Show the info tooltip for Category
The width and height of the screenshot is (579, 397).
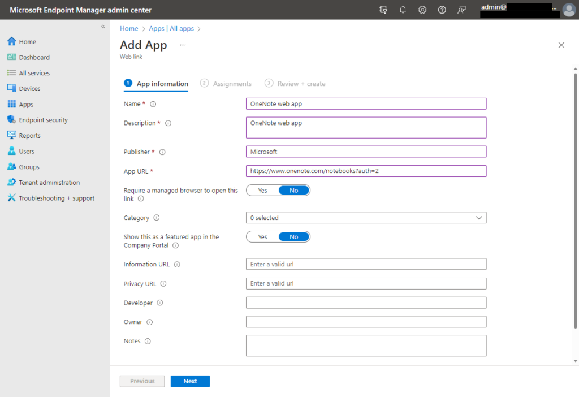pyautogui.click(x=157, y=218)
